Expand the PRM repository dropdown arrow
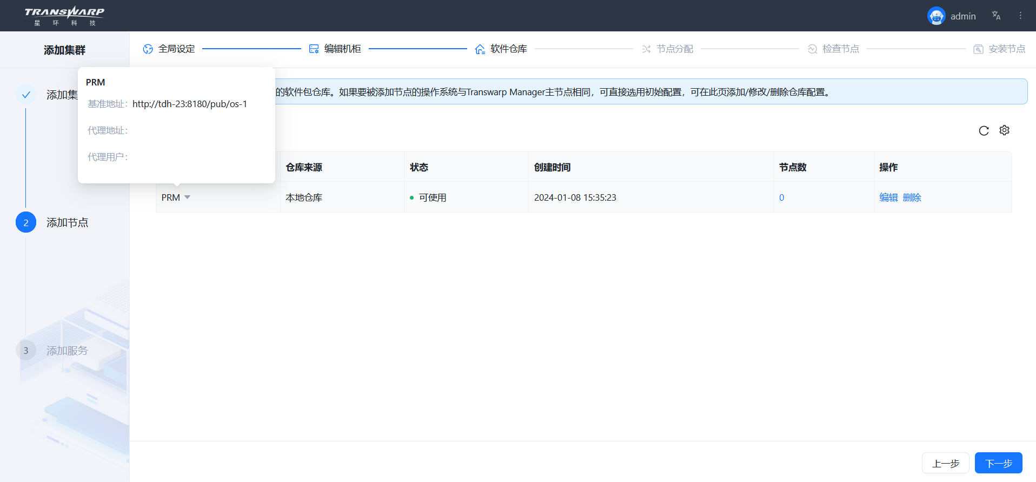 187,197
